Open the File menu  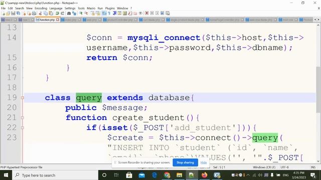4,8
